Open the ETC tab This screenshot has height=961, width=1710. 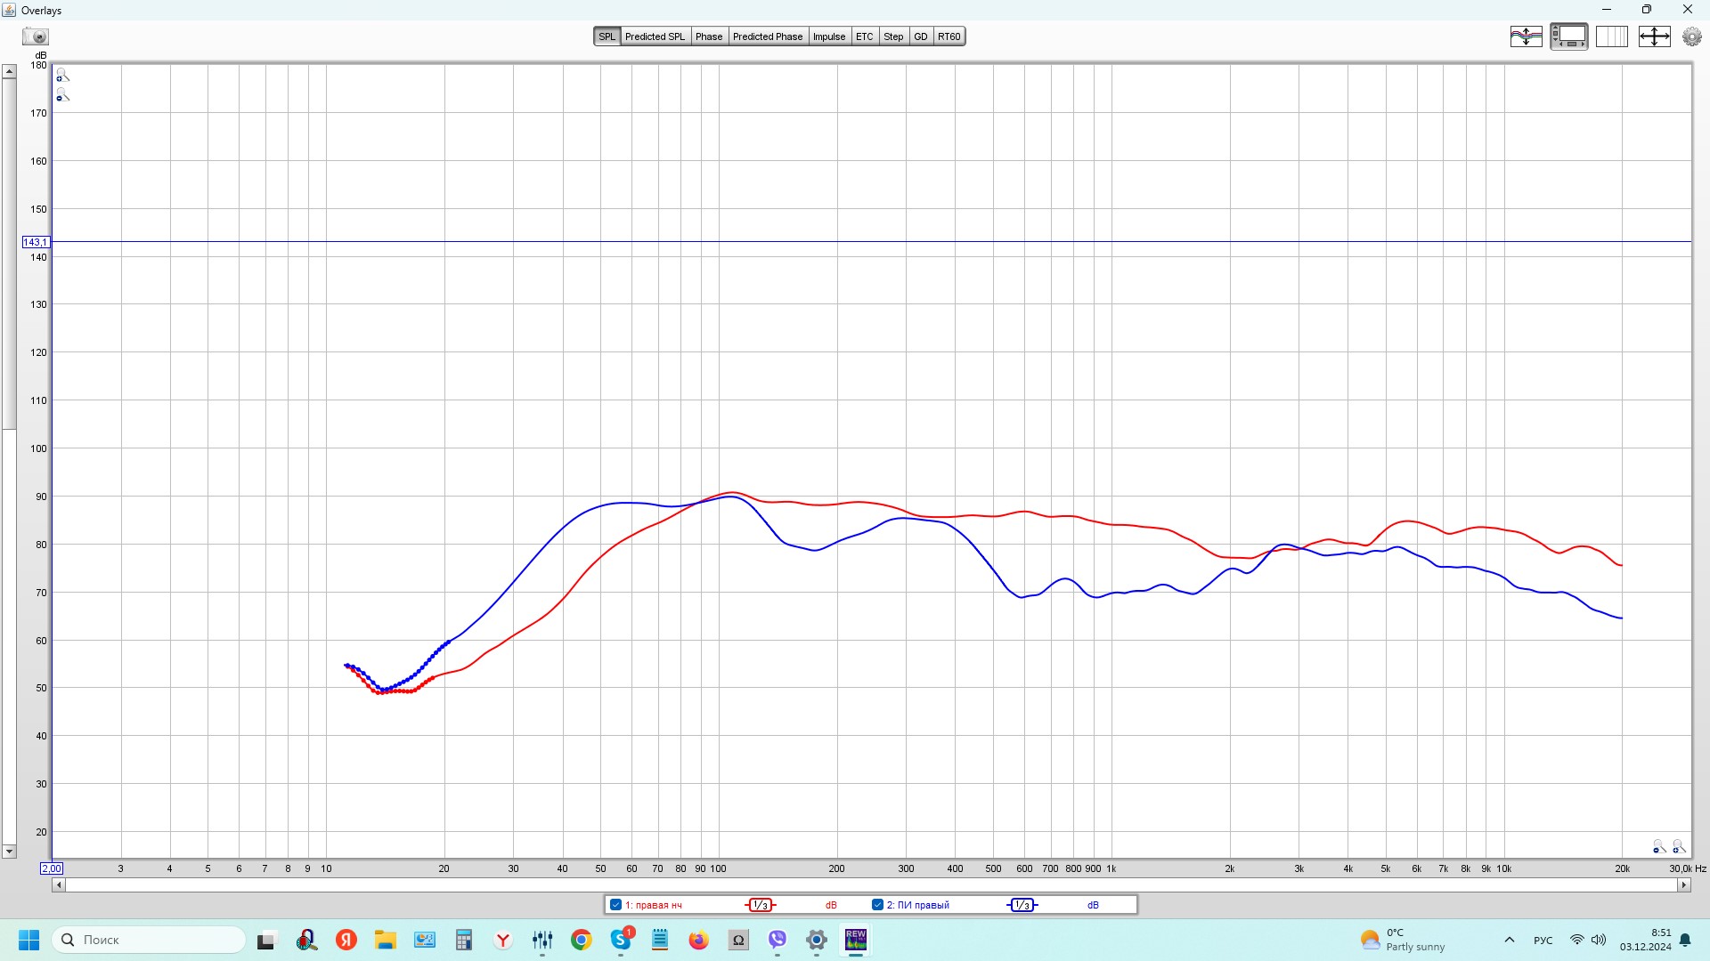[864, 36]
